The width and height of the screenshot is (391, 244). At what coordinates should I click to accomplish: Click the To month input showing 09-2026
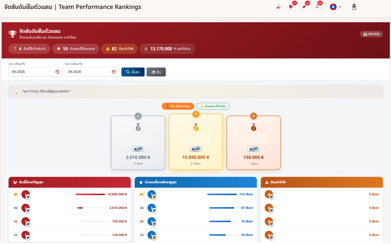point(92,72)
